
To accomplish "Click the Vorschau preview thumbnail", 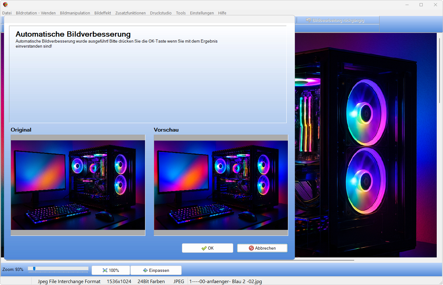I will pos(221,185).
